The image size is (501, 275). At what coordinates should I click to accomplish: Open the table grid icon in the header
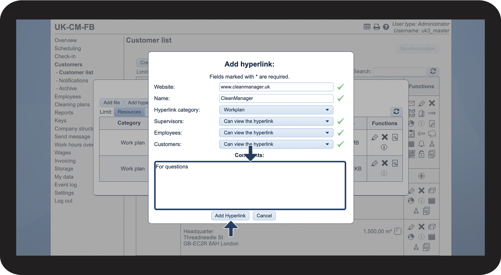coord(367,27)
